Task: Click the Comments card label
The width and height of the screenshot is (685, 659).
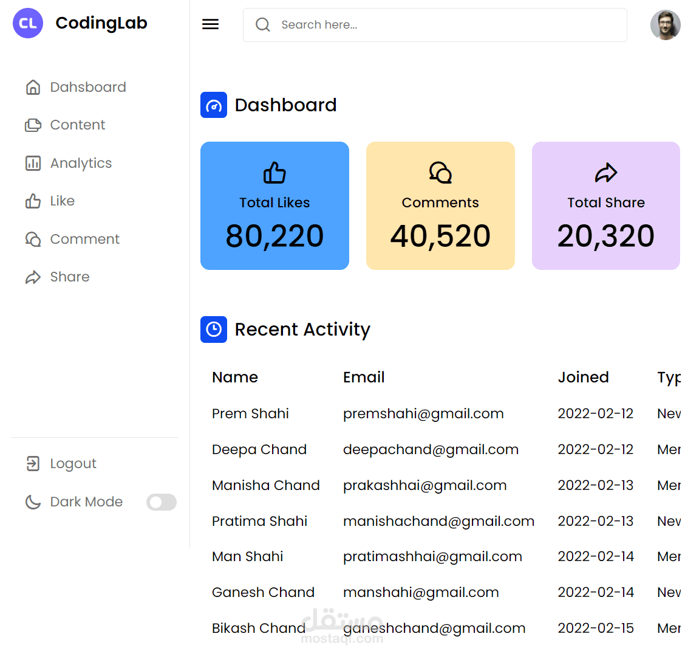Action: 440,202
